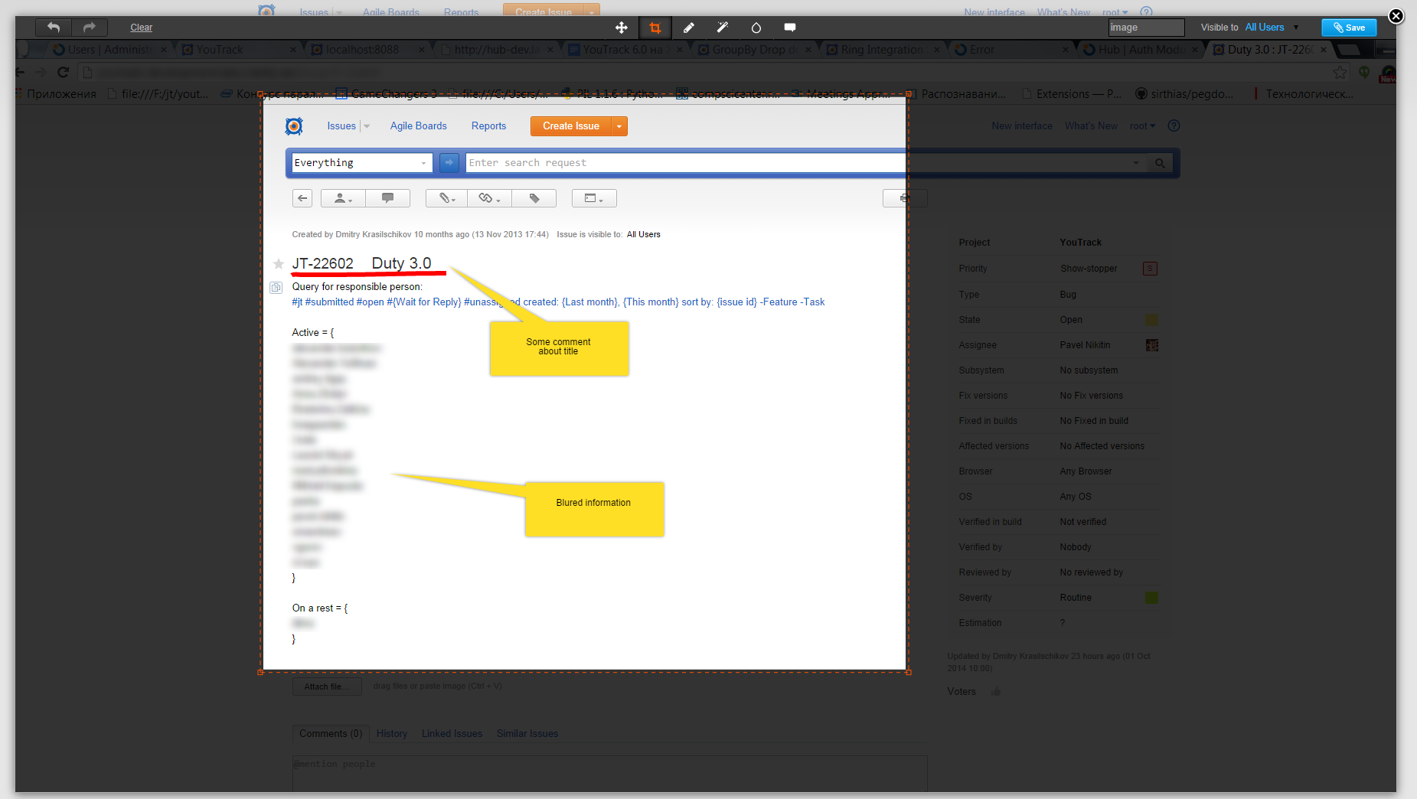The height and width of the screenshot is (799, 1417).
Task: Open the paperclip attach menu
Action: 447,198
